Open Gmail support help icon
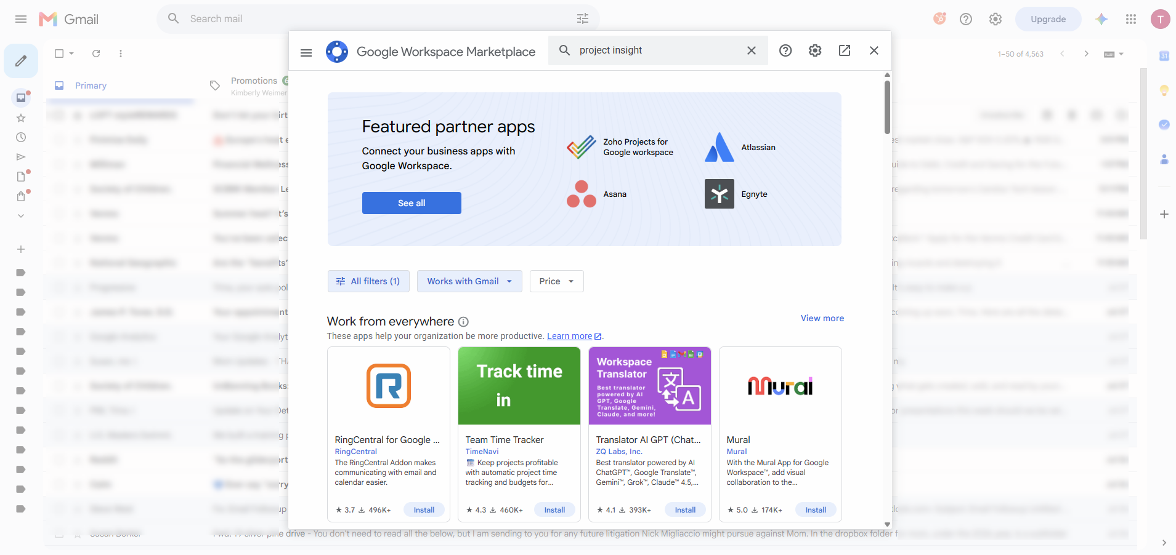 [x=966, y=19]
